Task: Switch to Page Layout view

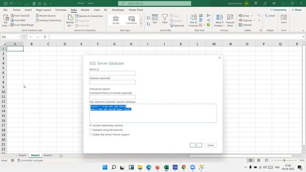Action: (x=259, y=161)
